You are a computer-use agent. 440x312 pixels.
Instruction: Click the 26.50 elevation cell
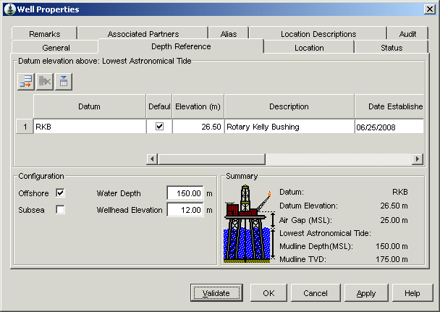click(198, 127)
